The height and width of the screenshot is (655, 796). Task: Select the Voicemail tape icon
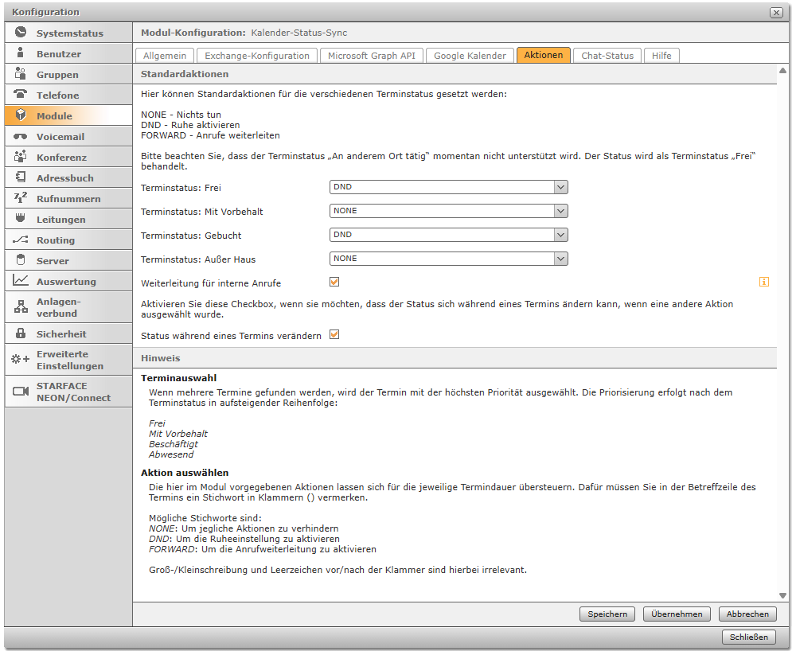pos(21,136)
